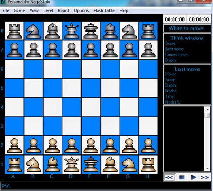Click the black knight on G8
213x191 pixels.
(129, 31)
